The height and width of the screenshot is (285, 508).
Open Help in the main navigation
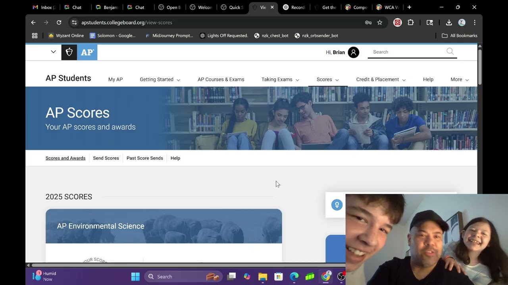428,80
